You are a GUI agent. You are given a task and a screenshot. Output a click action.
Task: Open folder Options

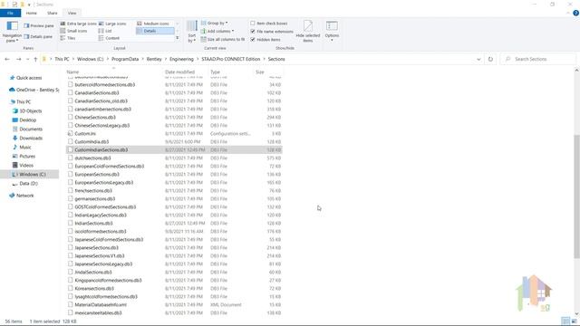point(332,31)
